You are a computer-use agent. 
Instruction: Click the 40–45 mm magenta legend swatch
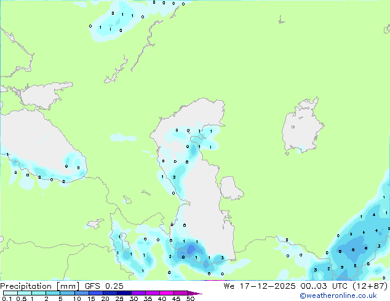tap(167, 293)
